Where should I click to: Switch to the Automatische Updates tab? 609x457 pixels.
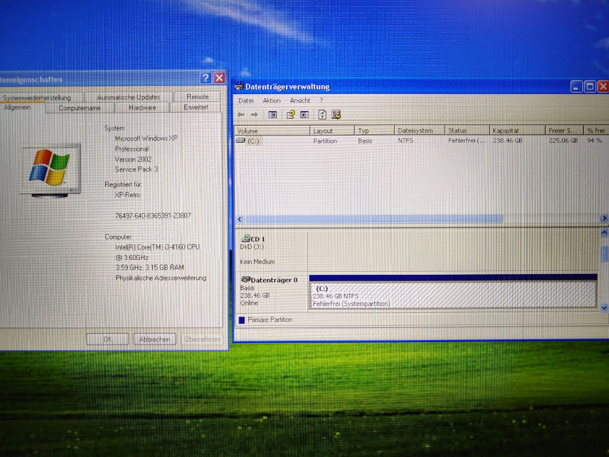(x=129, y=97)
